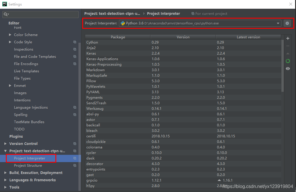The image size is (296, 192).
Task: Select the Cython package row
Action: point(183,42)
